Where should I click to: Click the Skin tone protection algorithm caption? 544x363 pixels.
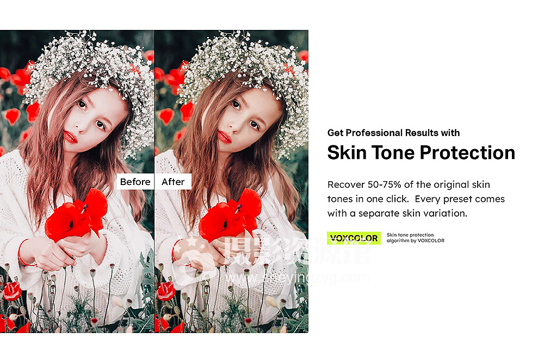[x=415, y=238]
